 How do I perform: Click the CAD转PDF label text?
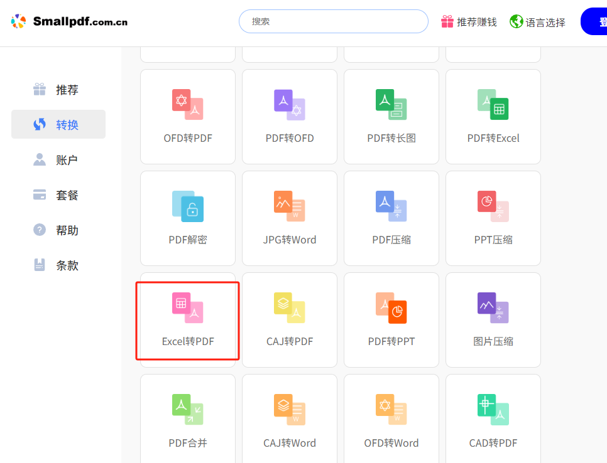point(493,443)
